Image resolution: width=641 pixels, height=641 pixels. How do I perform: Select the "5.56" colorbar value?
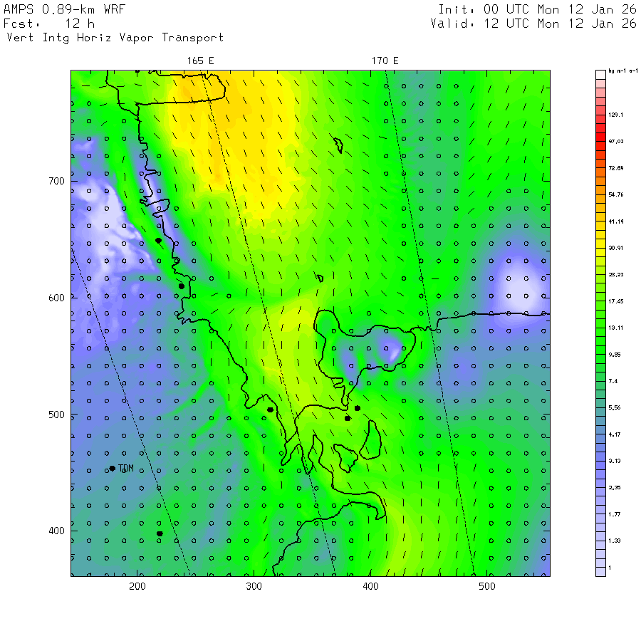pos(615,407)
